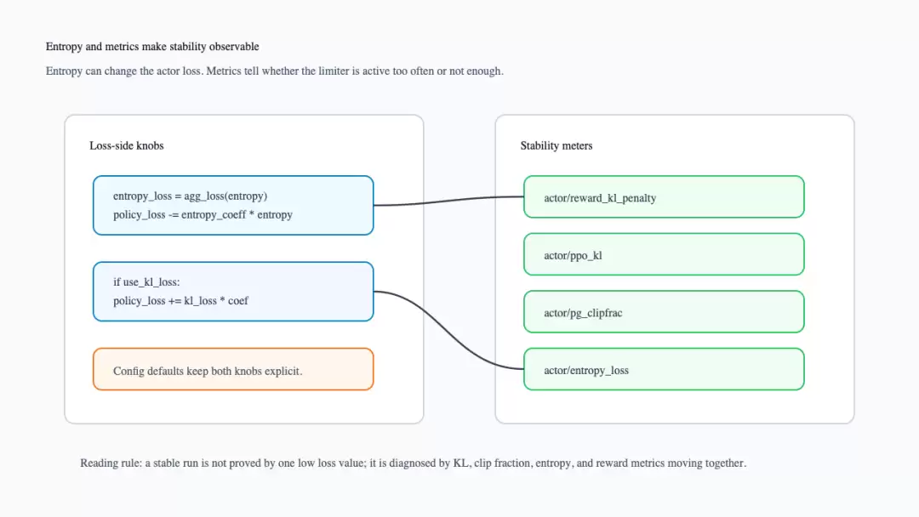Select the 'actor/pg_clipfrac' meter box
The image size is (919, 517).
[x=664, y=312]
